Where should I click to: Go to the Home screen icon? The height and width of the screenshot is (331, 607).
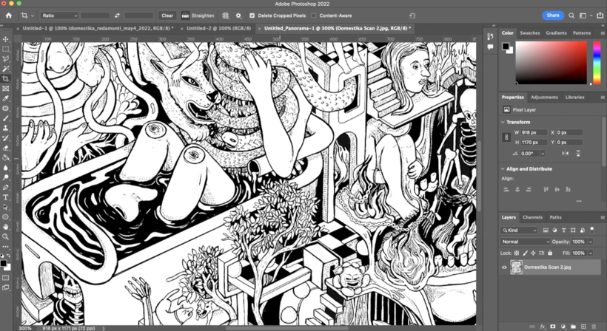tap(9, 16)
